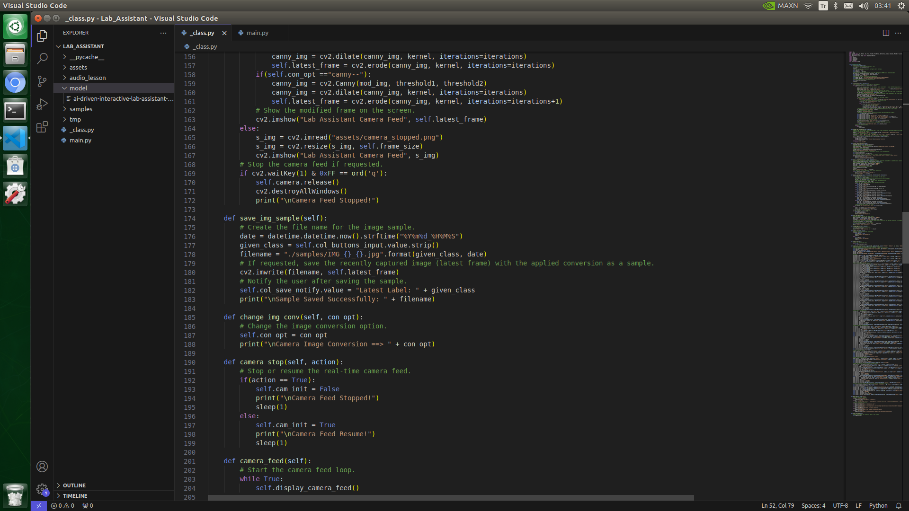Open the Source Control view
Viewport: 909px width, 511px height.
pyautogui.click(x=42, y=81)
